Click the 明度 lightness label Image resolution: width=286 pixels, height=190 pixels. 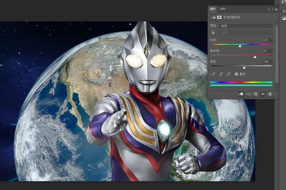(x=213, y=62)
